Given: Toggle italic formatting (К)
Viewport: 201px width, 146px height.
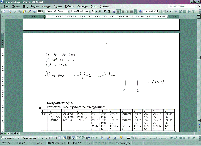Looking at the screenshot, I should coord(104,11).
